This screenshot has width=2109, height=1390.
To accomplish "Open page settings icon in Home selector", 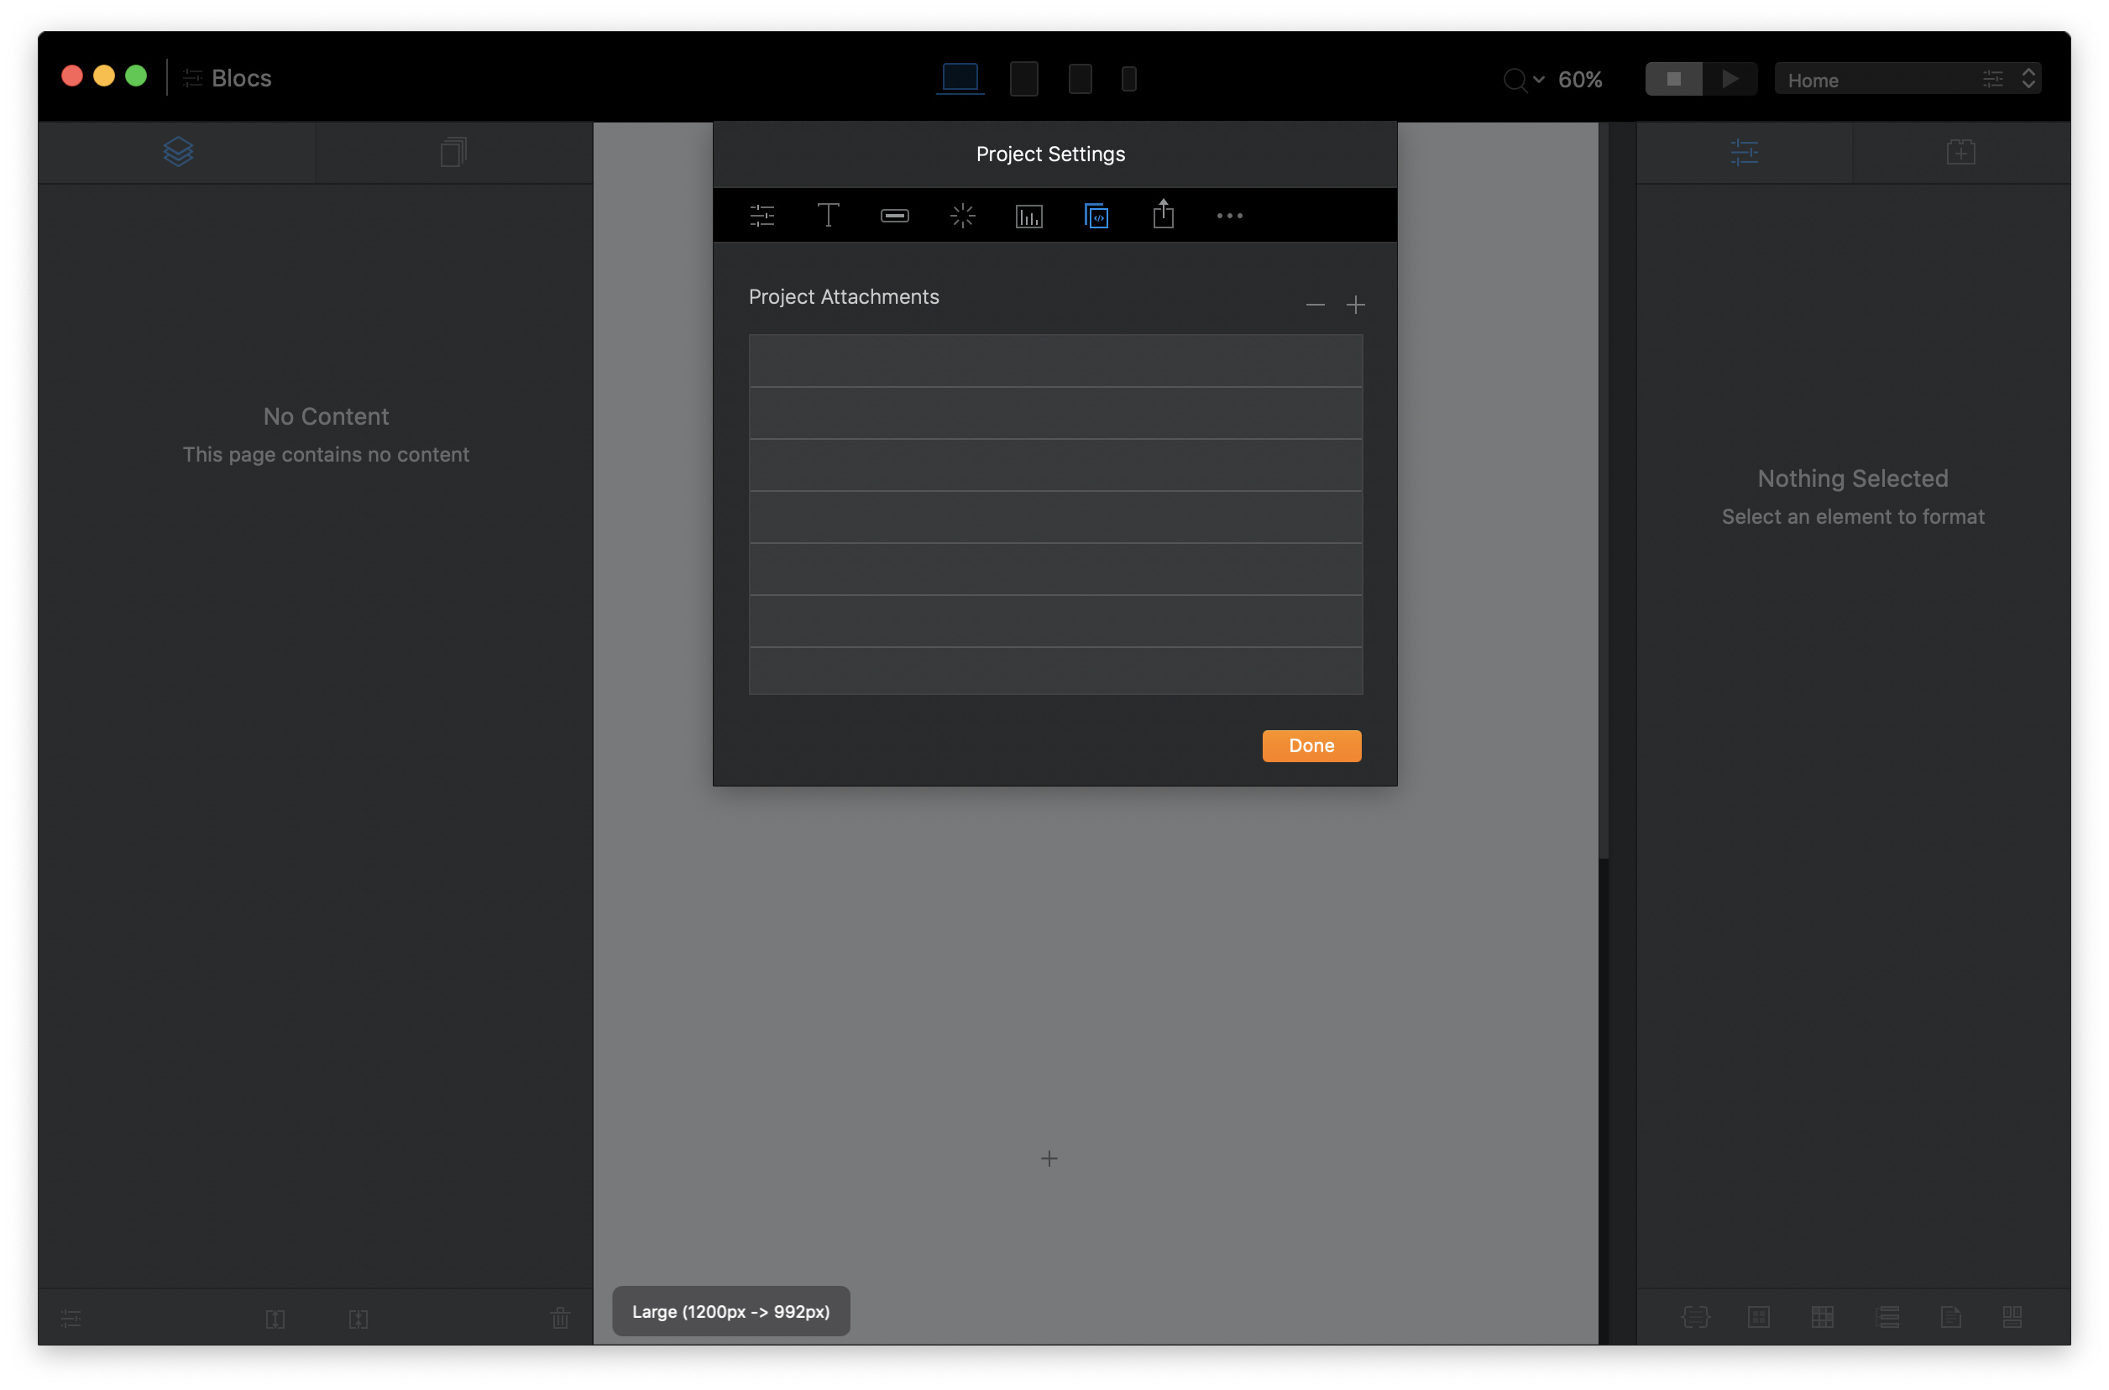I will coord(1992,80).
